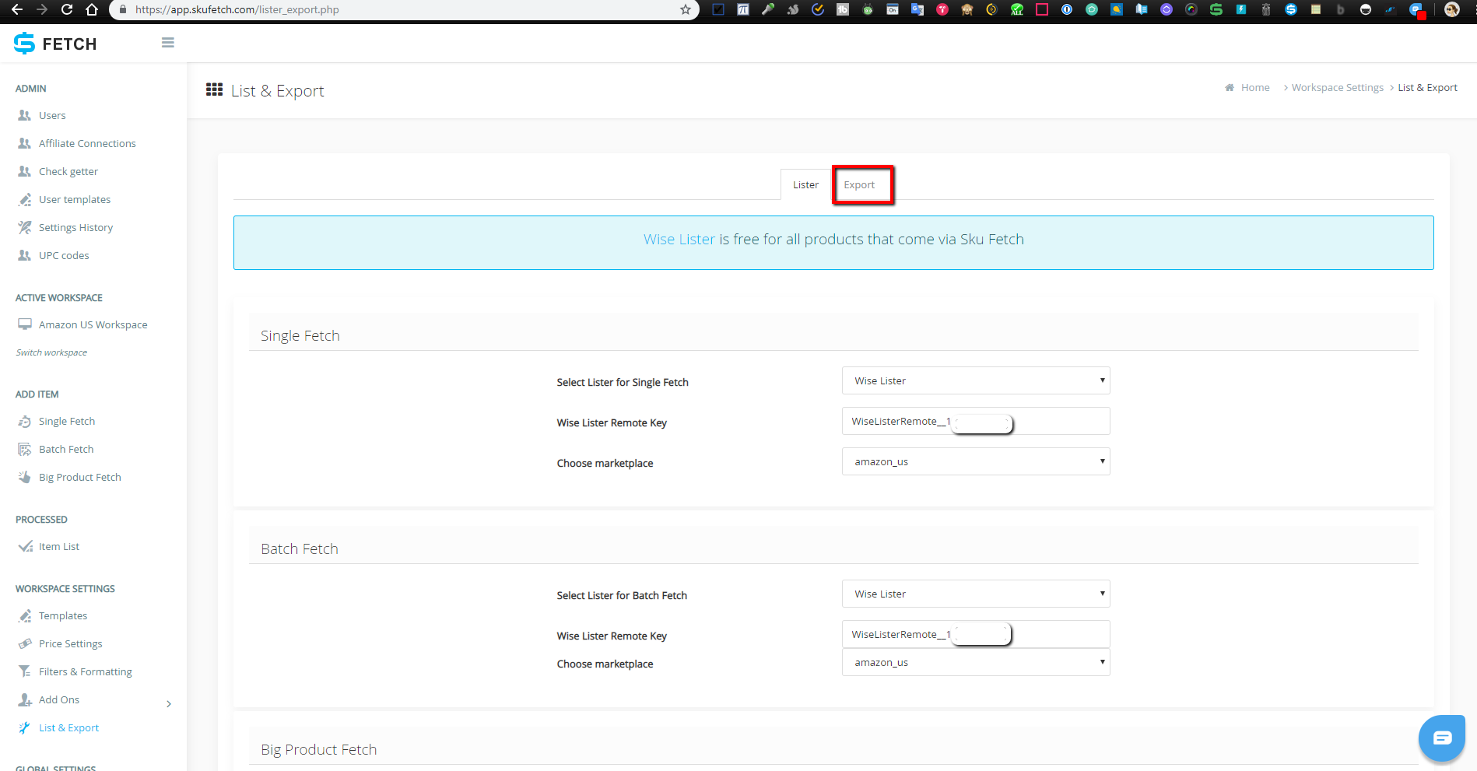Click the Filters & Formatting funnel icon

click(25, 671)
